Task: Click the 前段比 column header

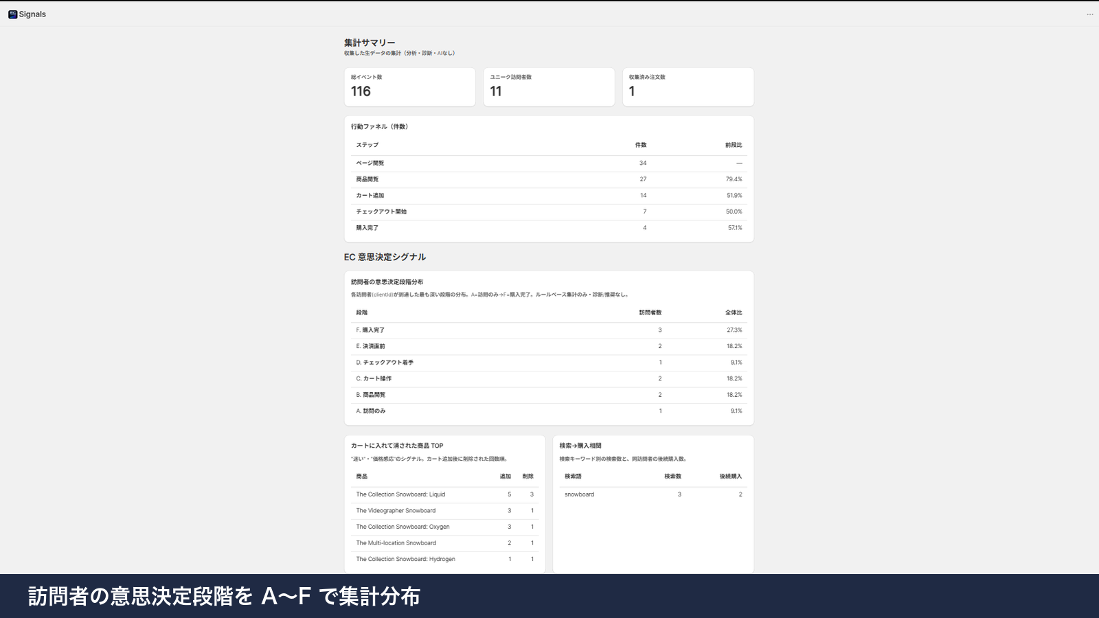Action: tap(734, 145)
